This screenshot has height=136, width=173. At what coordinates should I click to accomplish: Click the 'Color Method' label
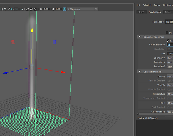[x=158, y=112]
